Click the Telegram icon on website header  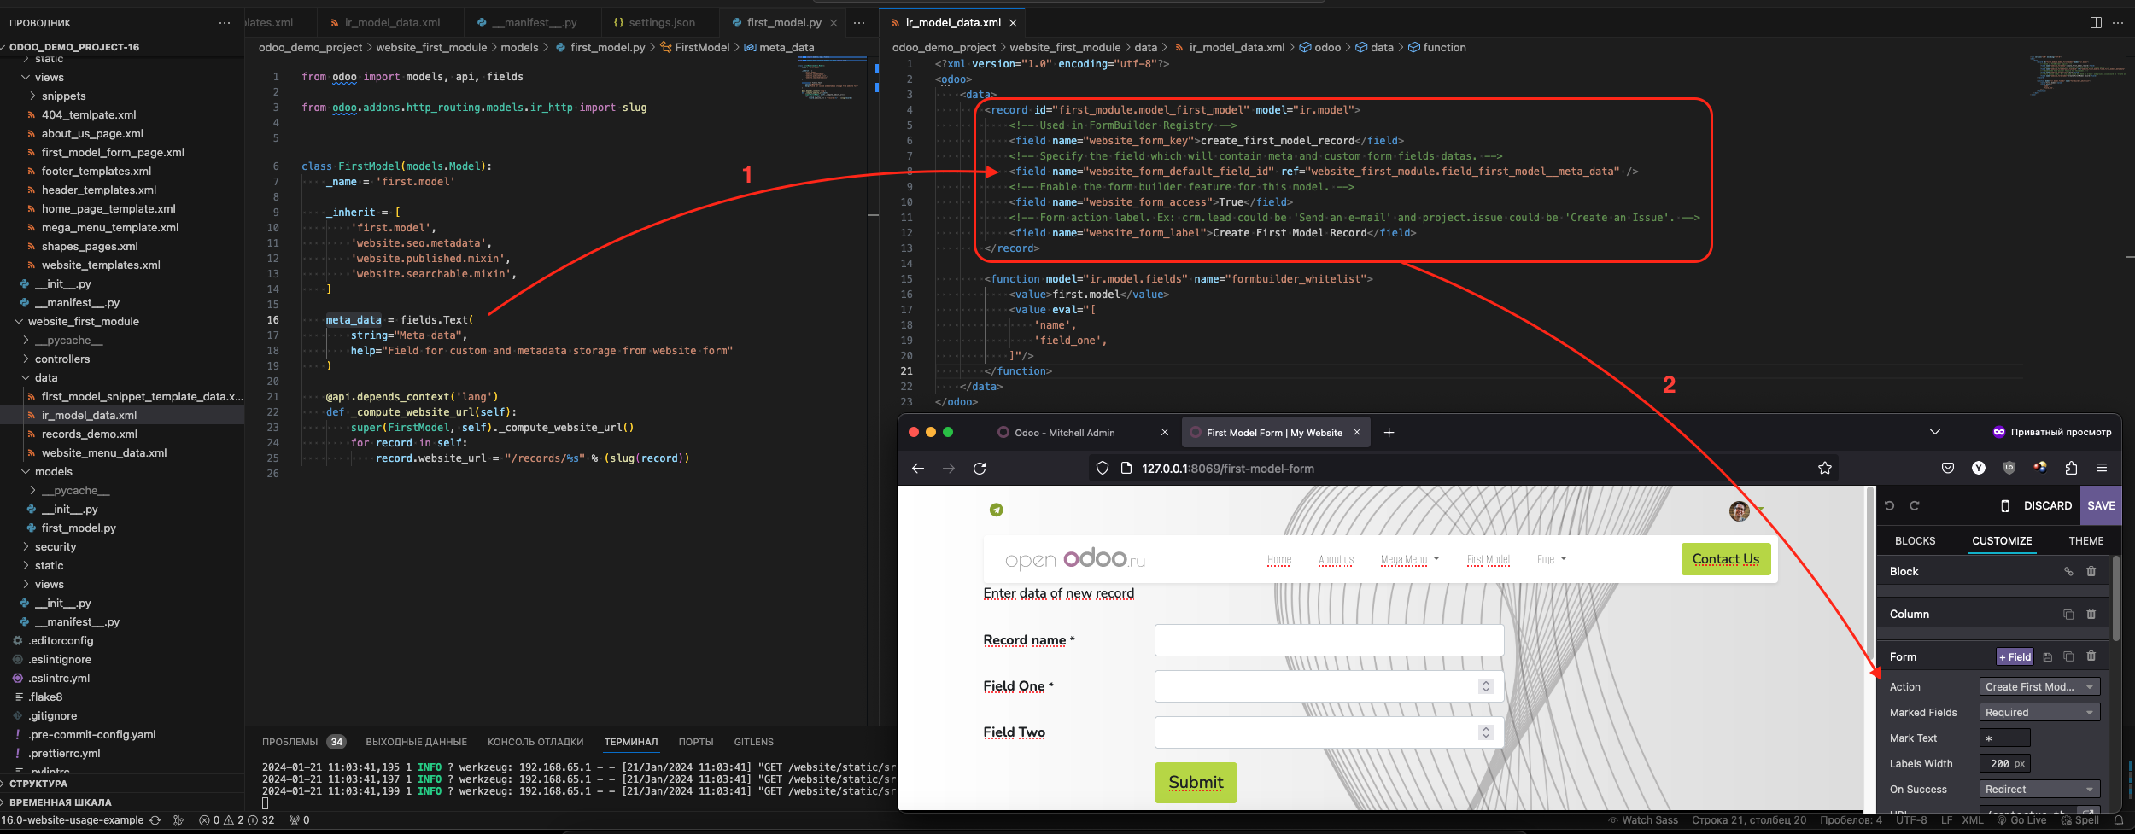pyautogui.click(x=996, y=510)
